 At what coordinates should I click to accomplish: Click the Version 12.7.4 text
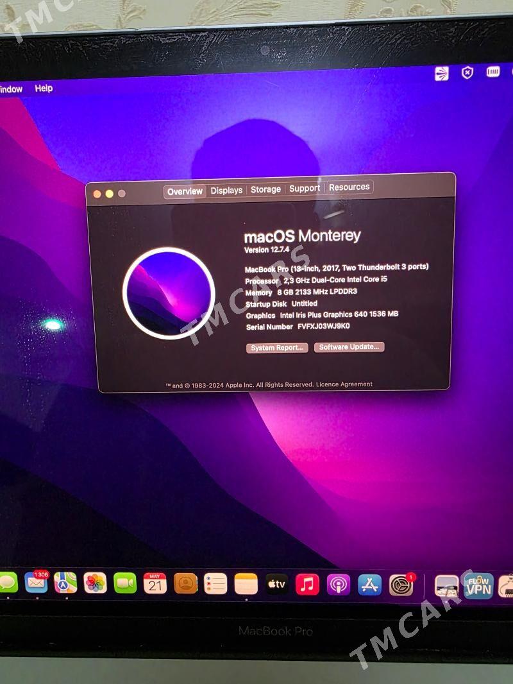(267, 250)
